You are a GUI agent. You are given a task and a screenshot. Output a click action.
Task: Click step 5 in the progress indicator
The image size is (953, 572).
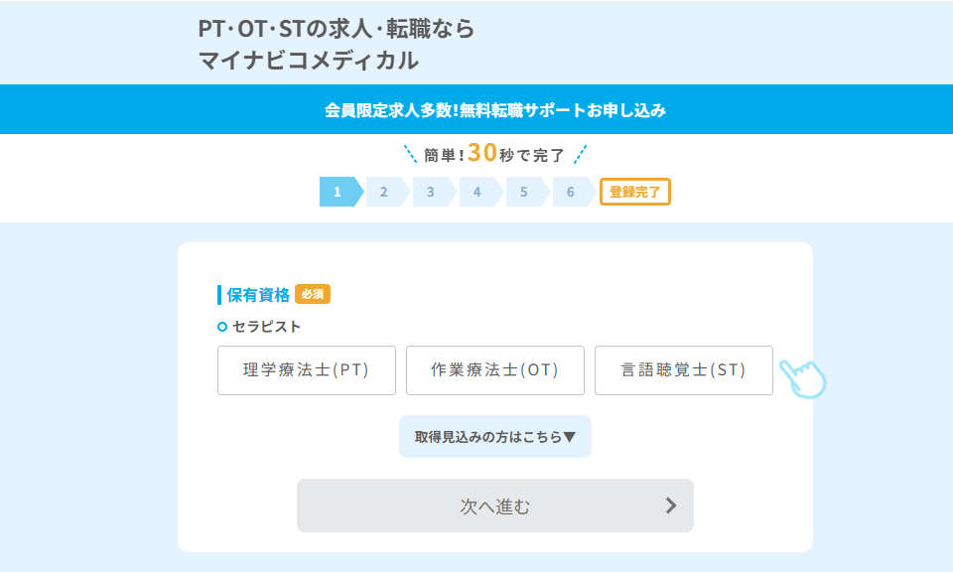[524, 192]
